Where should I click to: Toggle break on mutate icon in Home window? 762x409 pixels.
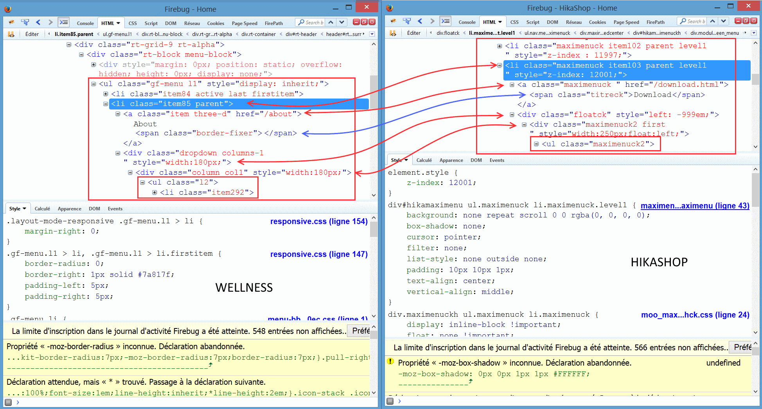[11, 34]
